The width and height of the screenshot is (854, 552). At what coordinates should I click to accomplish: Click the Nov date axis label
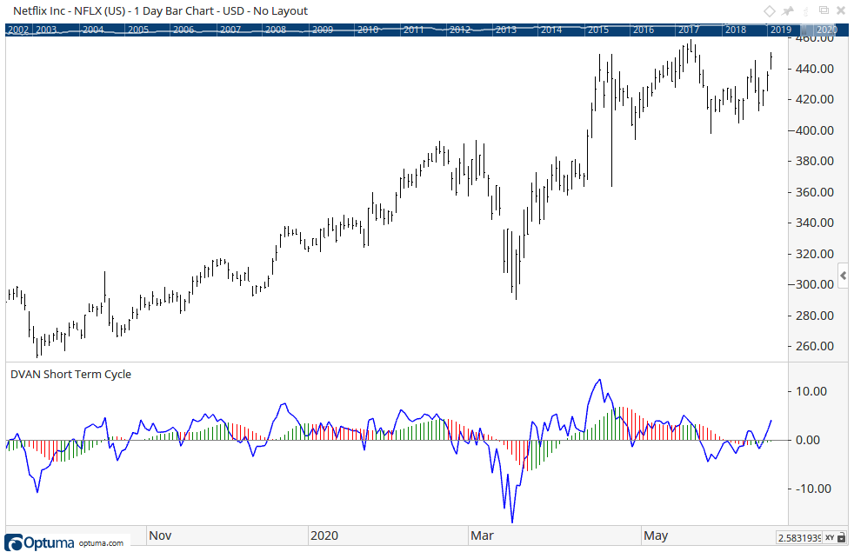[x=160, y=535]
